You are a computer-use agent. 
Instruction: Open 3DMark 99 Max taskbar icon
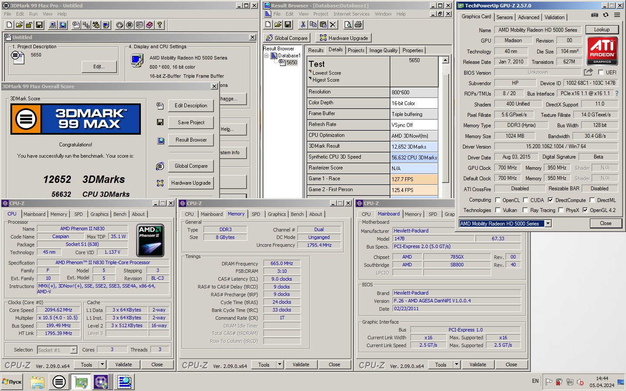coord(59,382)
